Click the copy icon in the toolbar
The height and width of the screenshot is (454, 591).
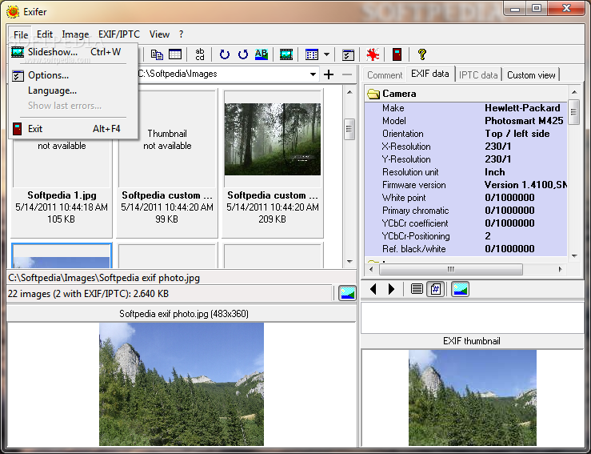point(157,54)
